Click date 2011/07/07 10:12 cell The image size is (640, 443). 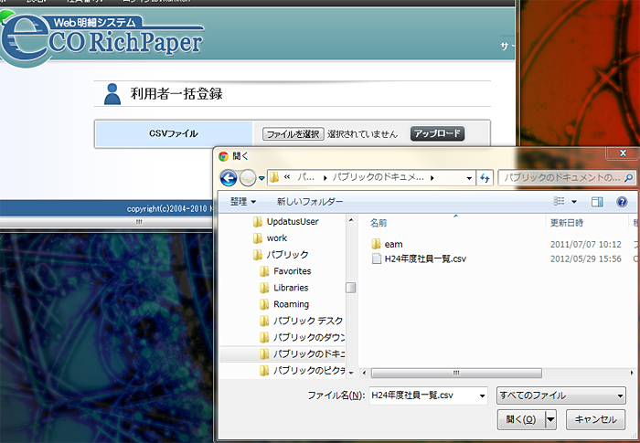coord(586,245)
